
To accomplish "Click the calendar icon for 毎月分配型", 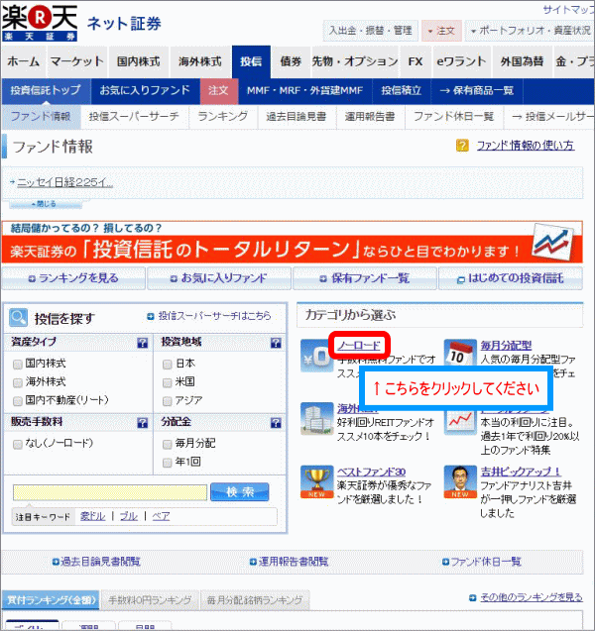I will [x=460, y=353].
